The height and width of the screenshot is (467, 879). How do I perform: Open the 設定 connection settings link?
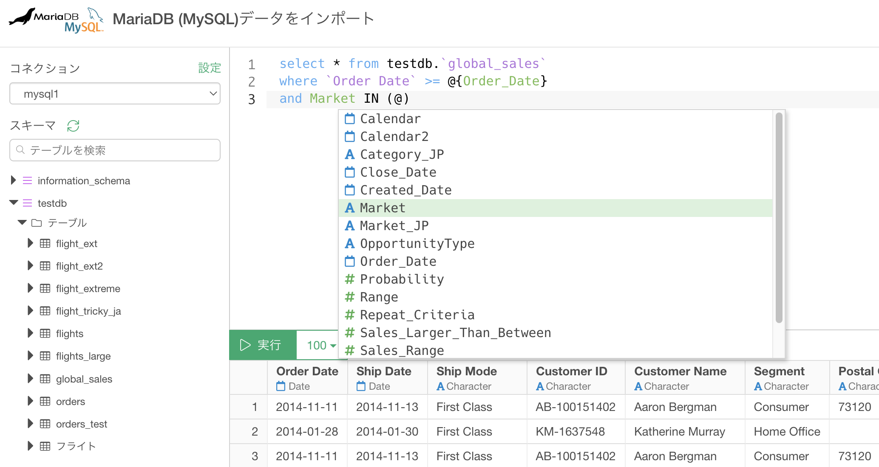pyautogui.click(x=210, y=68)
